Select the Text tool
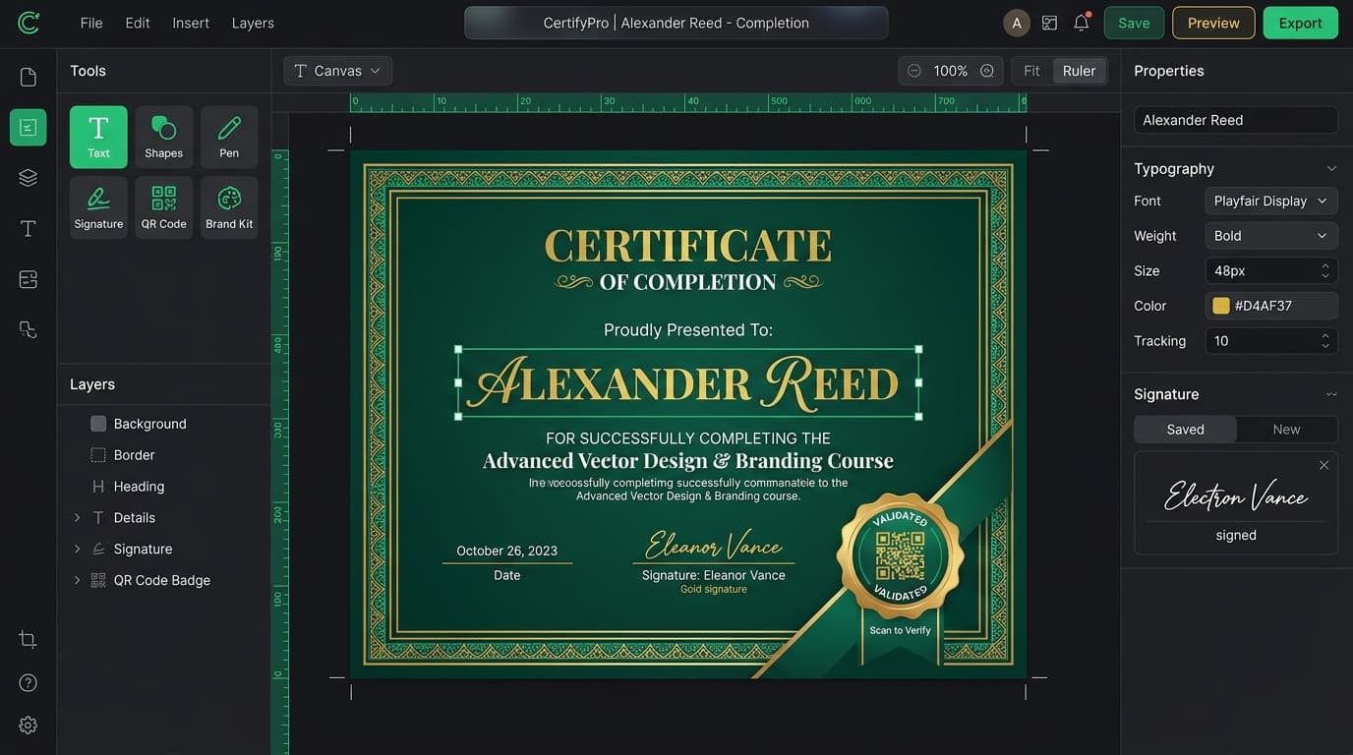Viewport: 1353px width, 755px height. click(98, 137)
